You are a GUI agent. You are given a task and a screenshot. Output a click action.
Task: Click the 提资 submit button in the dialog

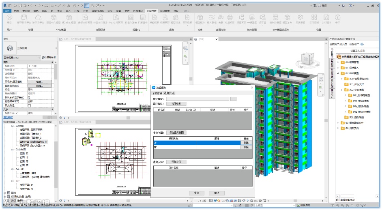pos(197,193)
